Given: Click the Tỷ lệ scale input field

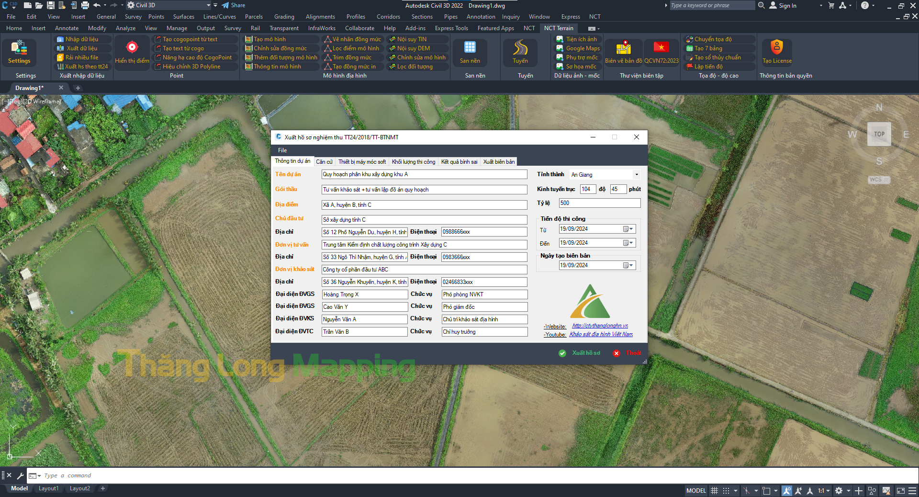Looking at the screenshot, I should (599, 203).
